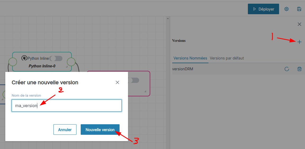Screen dimensions: 305x149
Task: Click the plus icon to add a version
Action: 299,42
